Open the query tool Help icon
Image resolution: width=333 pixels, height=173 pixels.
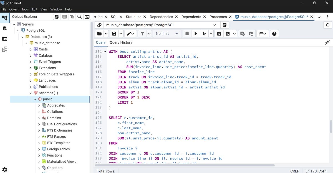coord(274,34)
